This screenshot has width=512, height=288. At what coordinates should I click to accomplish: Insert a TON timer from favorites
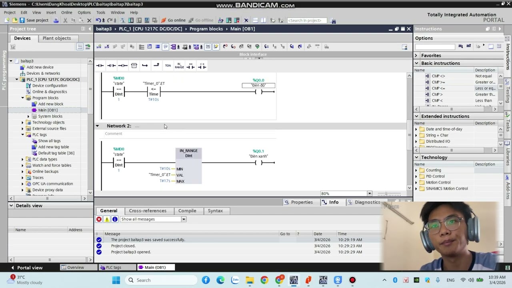pos(168,66)
